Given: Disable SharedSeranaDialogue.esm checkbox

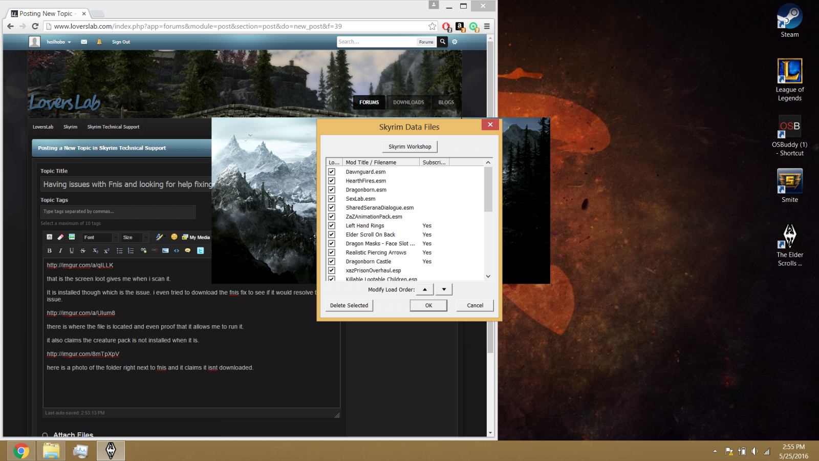Looking at the screenshot, I should point(332,207).
